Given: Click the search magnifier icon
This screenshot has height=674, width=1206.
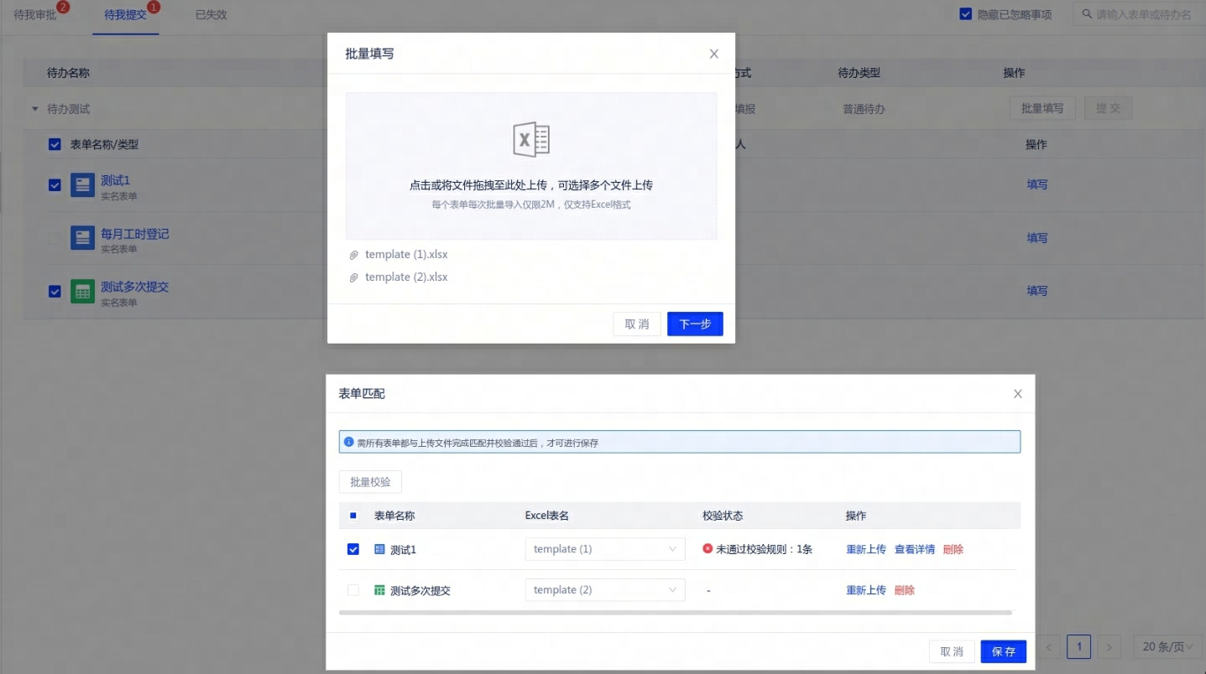Looking at the screenshot, I should (x=1088, y=14).
